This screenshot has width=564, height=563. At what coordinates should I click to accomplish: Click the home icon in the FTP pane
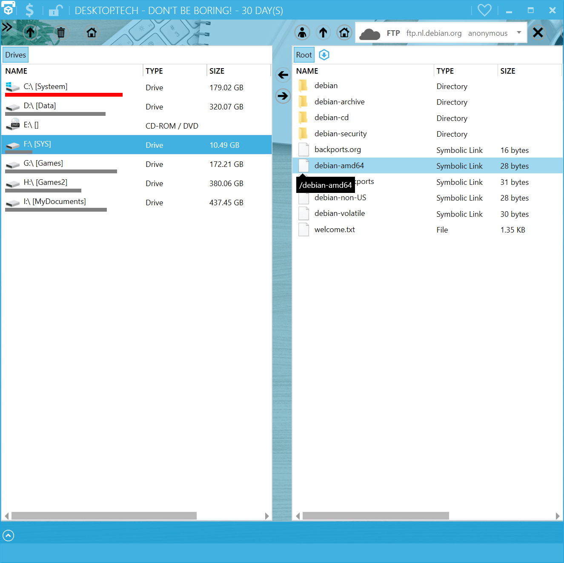344,32
